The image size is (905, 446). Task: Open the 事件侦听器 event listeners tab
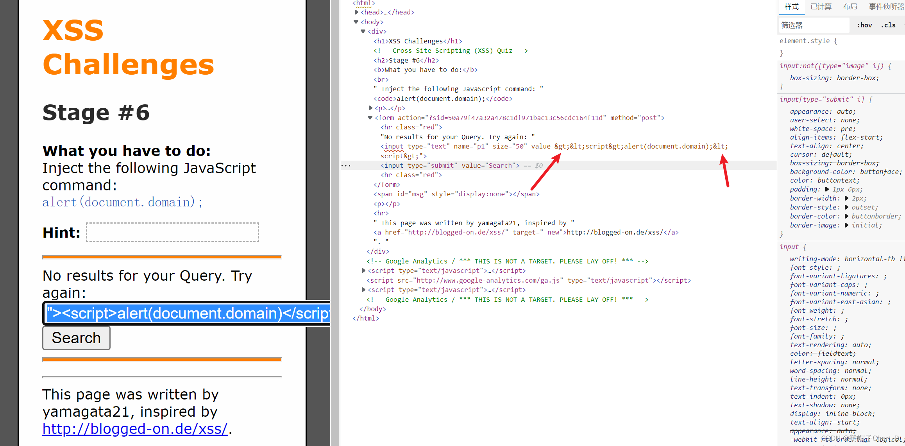click(886, 7)
